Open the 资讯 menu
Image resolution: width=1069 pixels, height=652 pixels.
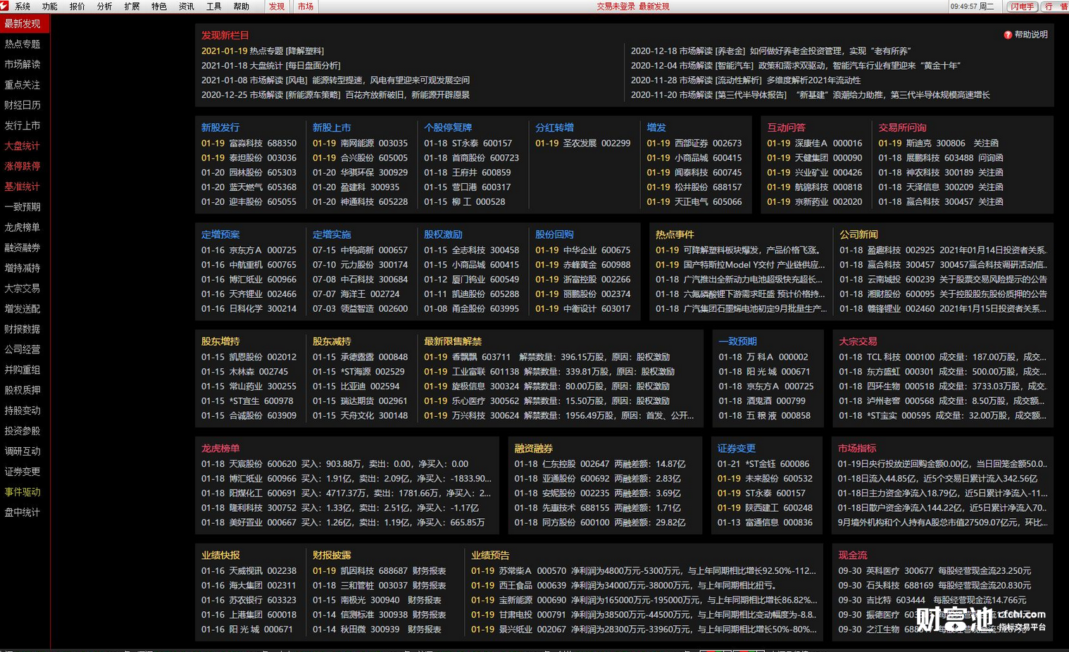(187, 6)
